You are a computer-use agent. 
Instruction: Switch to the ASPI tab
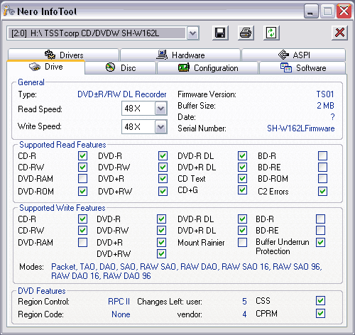pyautogui.click(x=293, y=55)
